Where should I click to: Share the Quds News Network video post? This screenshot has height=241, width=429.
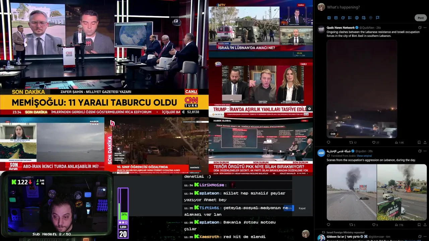425,143
